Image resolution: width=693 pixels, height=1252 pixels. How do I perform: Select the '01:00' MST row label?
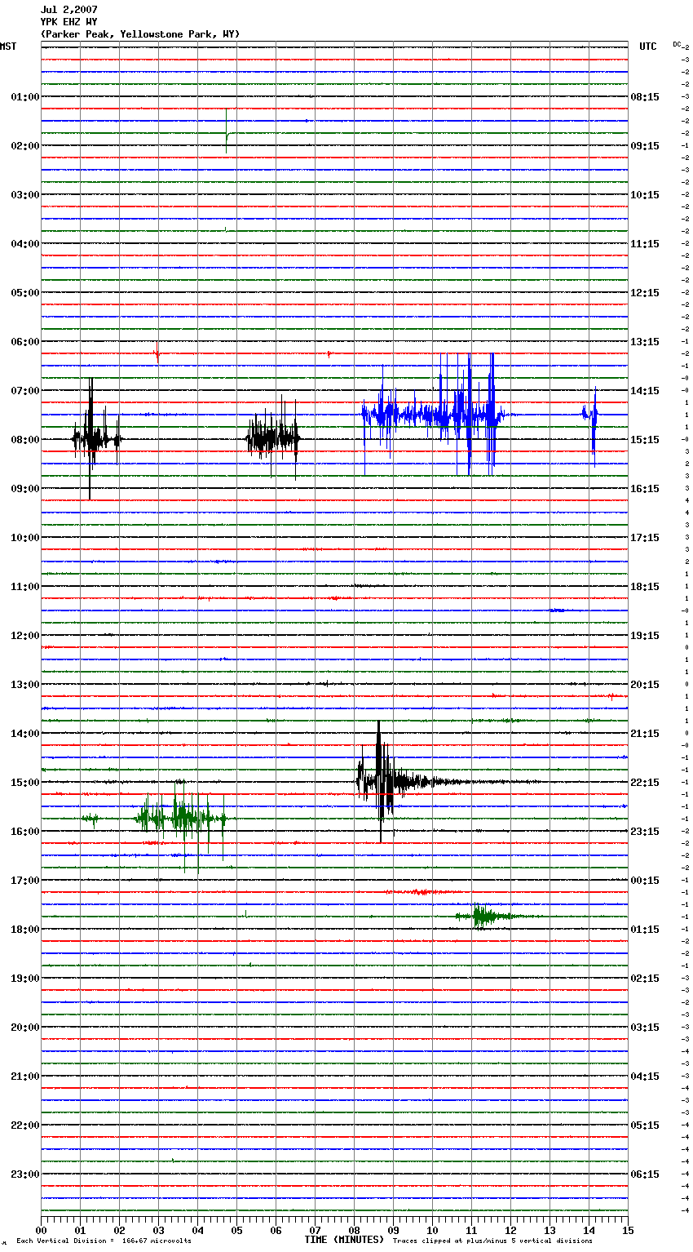(x=25, y=97)
